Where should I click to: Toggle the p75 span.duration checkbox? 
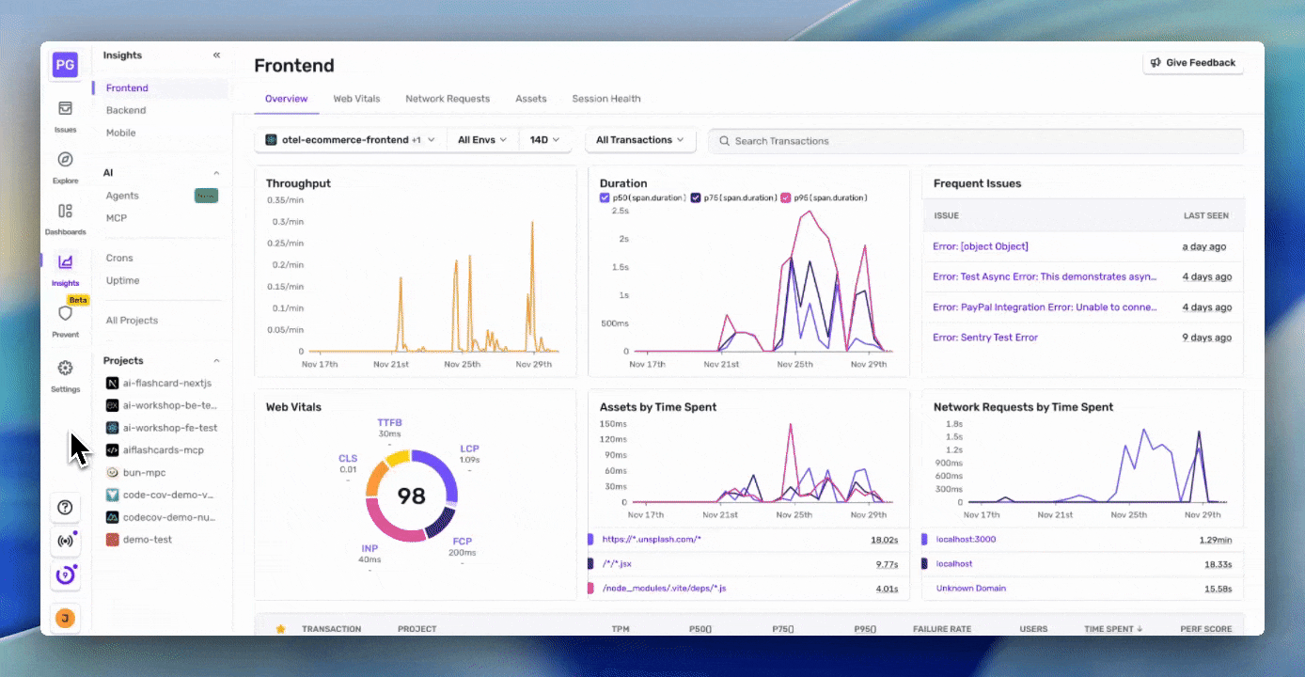pyautogui.click(x=697, y=197)
